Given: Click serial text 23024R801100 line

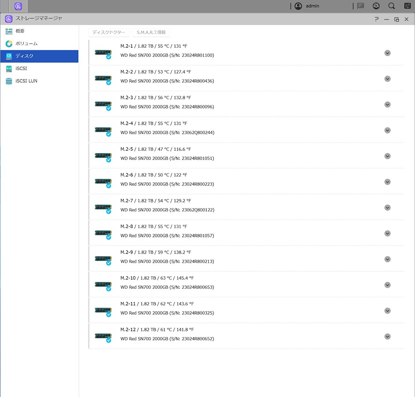Looking at the screenshot, I should pos(167,55).
